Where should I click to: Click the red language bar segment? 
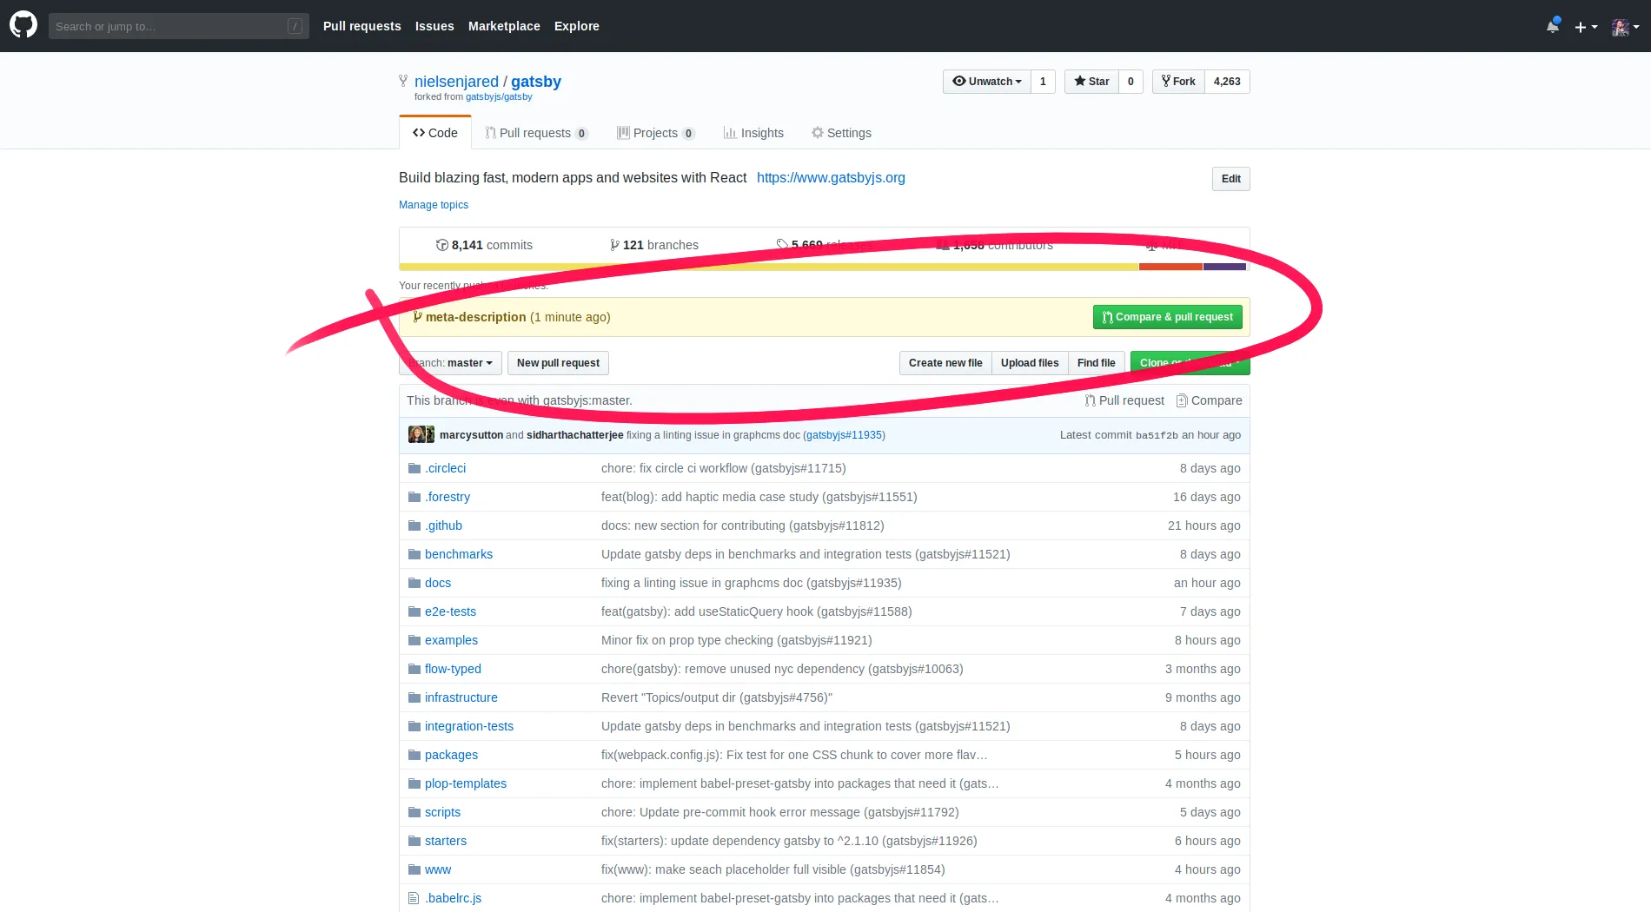tap(1170, 267)
